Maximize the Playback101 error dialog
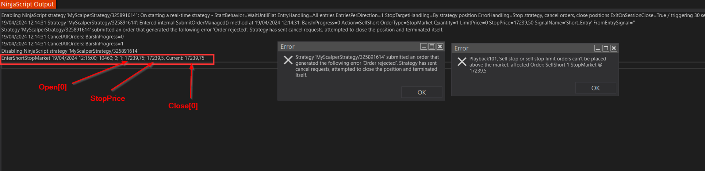705x171 pixels. tap(606, 48)
